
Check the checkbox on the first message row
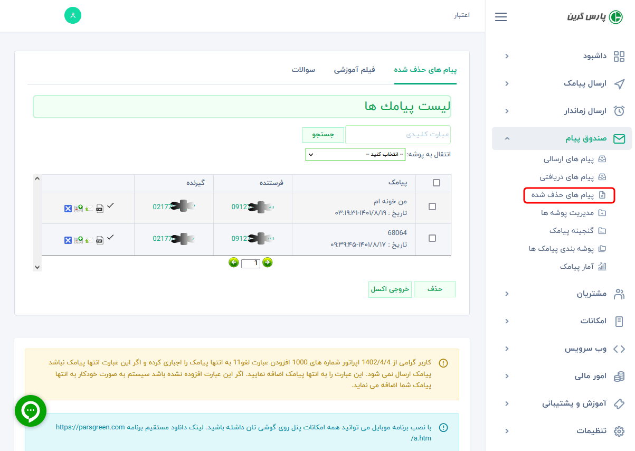pyautogui.click(x=433, y=206)
